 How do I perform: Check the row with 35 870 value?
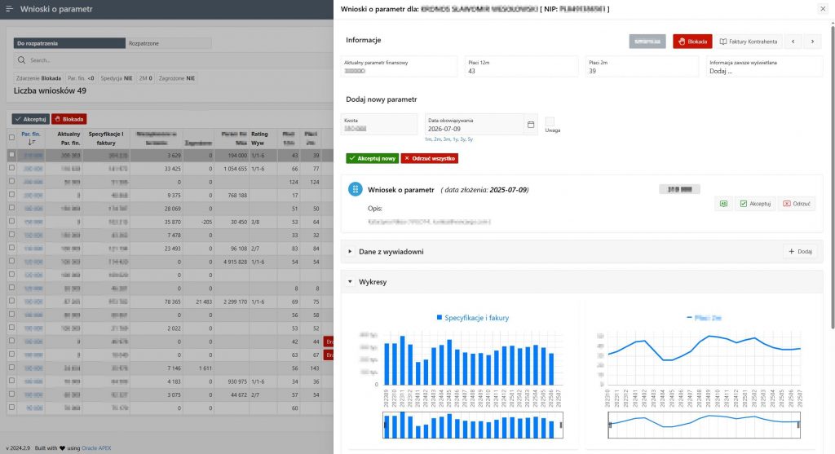11,221
